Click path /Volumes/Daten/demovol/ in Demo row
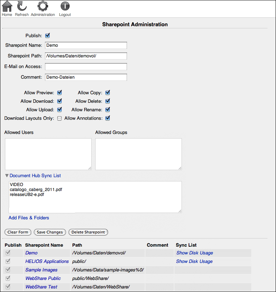Screen dimensions: 276x292 tap(99, 253)
